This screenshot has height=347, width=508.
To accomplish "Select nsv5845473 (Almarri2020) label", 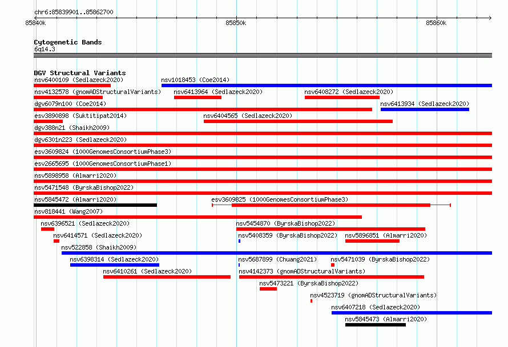I will (x=386, y=319).
